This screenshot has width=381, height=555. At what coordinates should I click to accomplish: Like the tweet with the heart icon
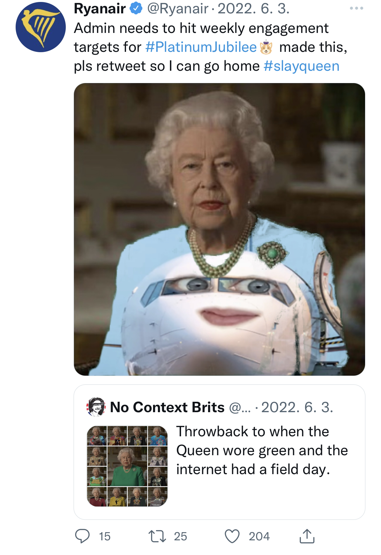point(232,536)
